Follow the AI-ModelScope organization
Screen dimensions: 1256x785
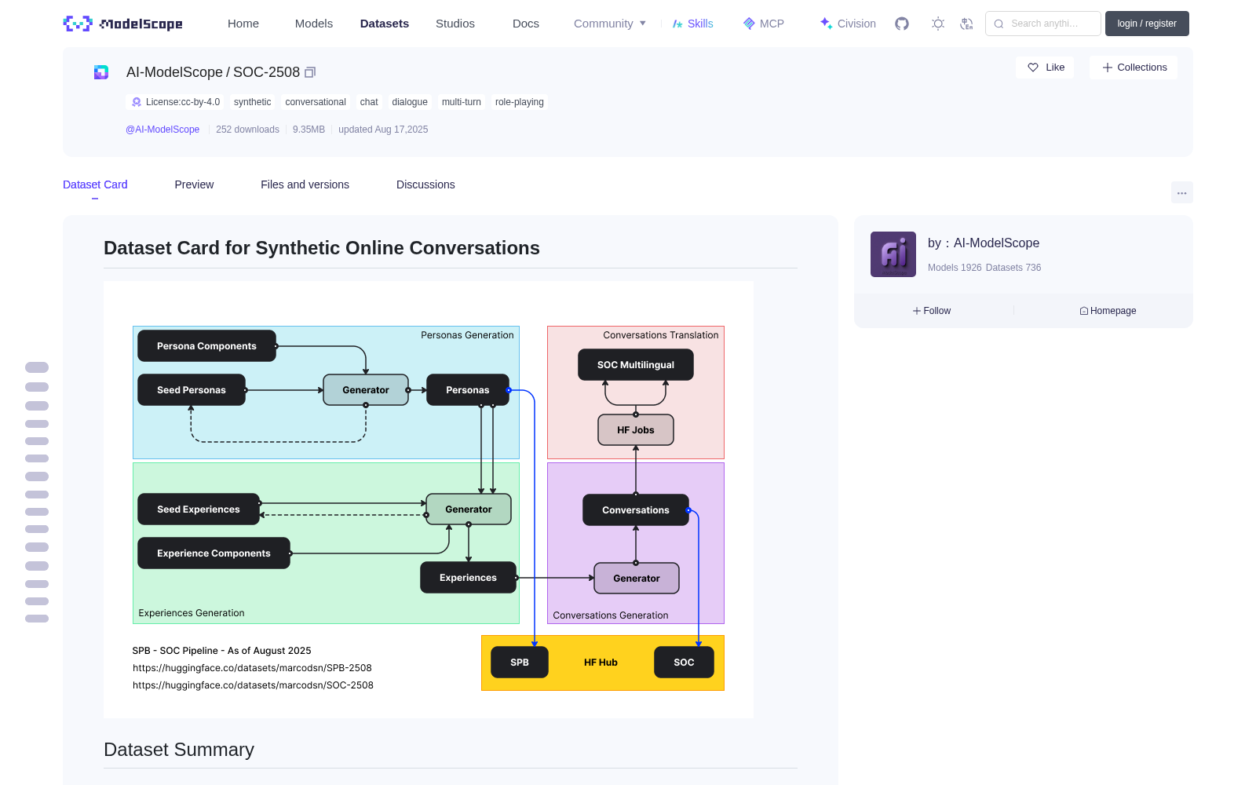coord(932,311)
